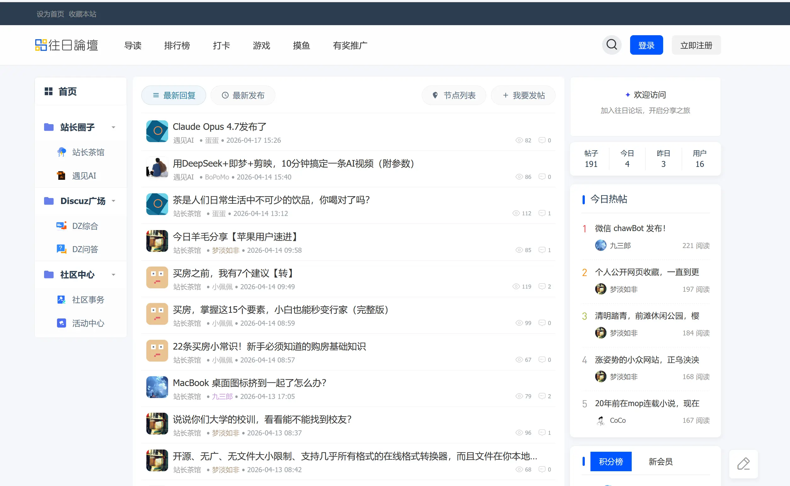The height and width of the screenshot is (486, 790).
Task: Open the 节点列表 button
Action: tap(454, 95)
